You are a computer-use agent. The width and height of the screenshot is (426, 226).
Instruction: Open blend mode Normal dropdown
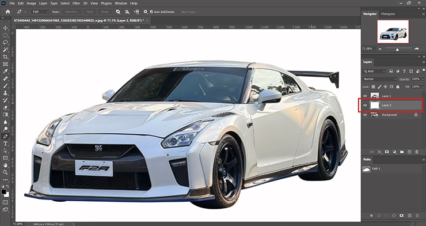point(380,79)
